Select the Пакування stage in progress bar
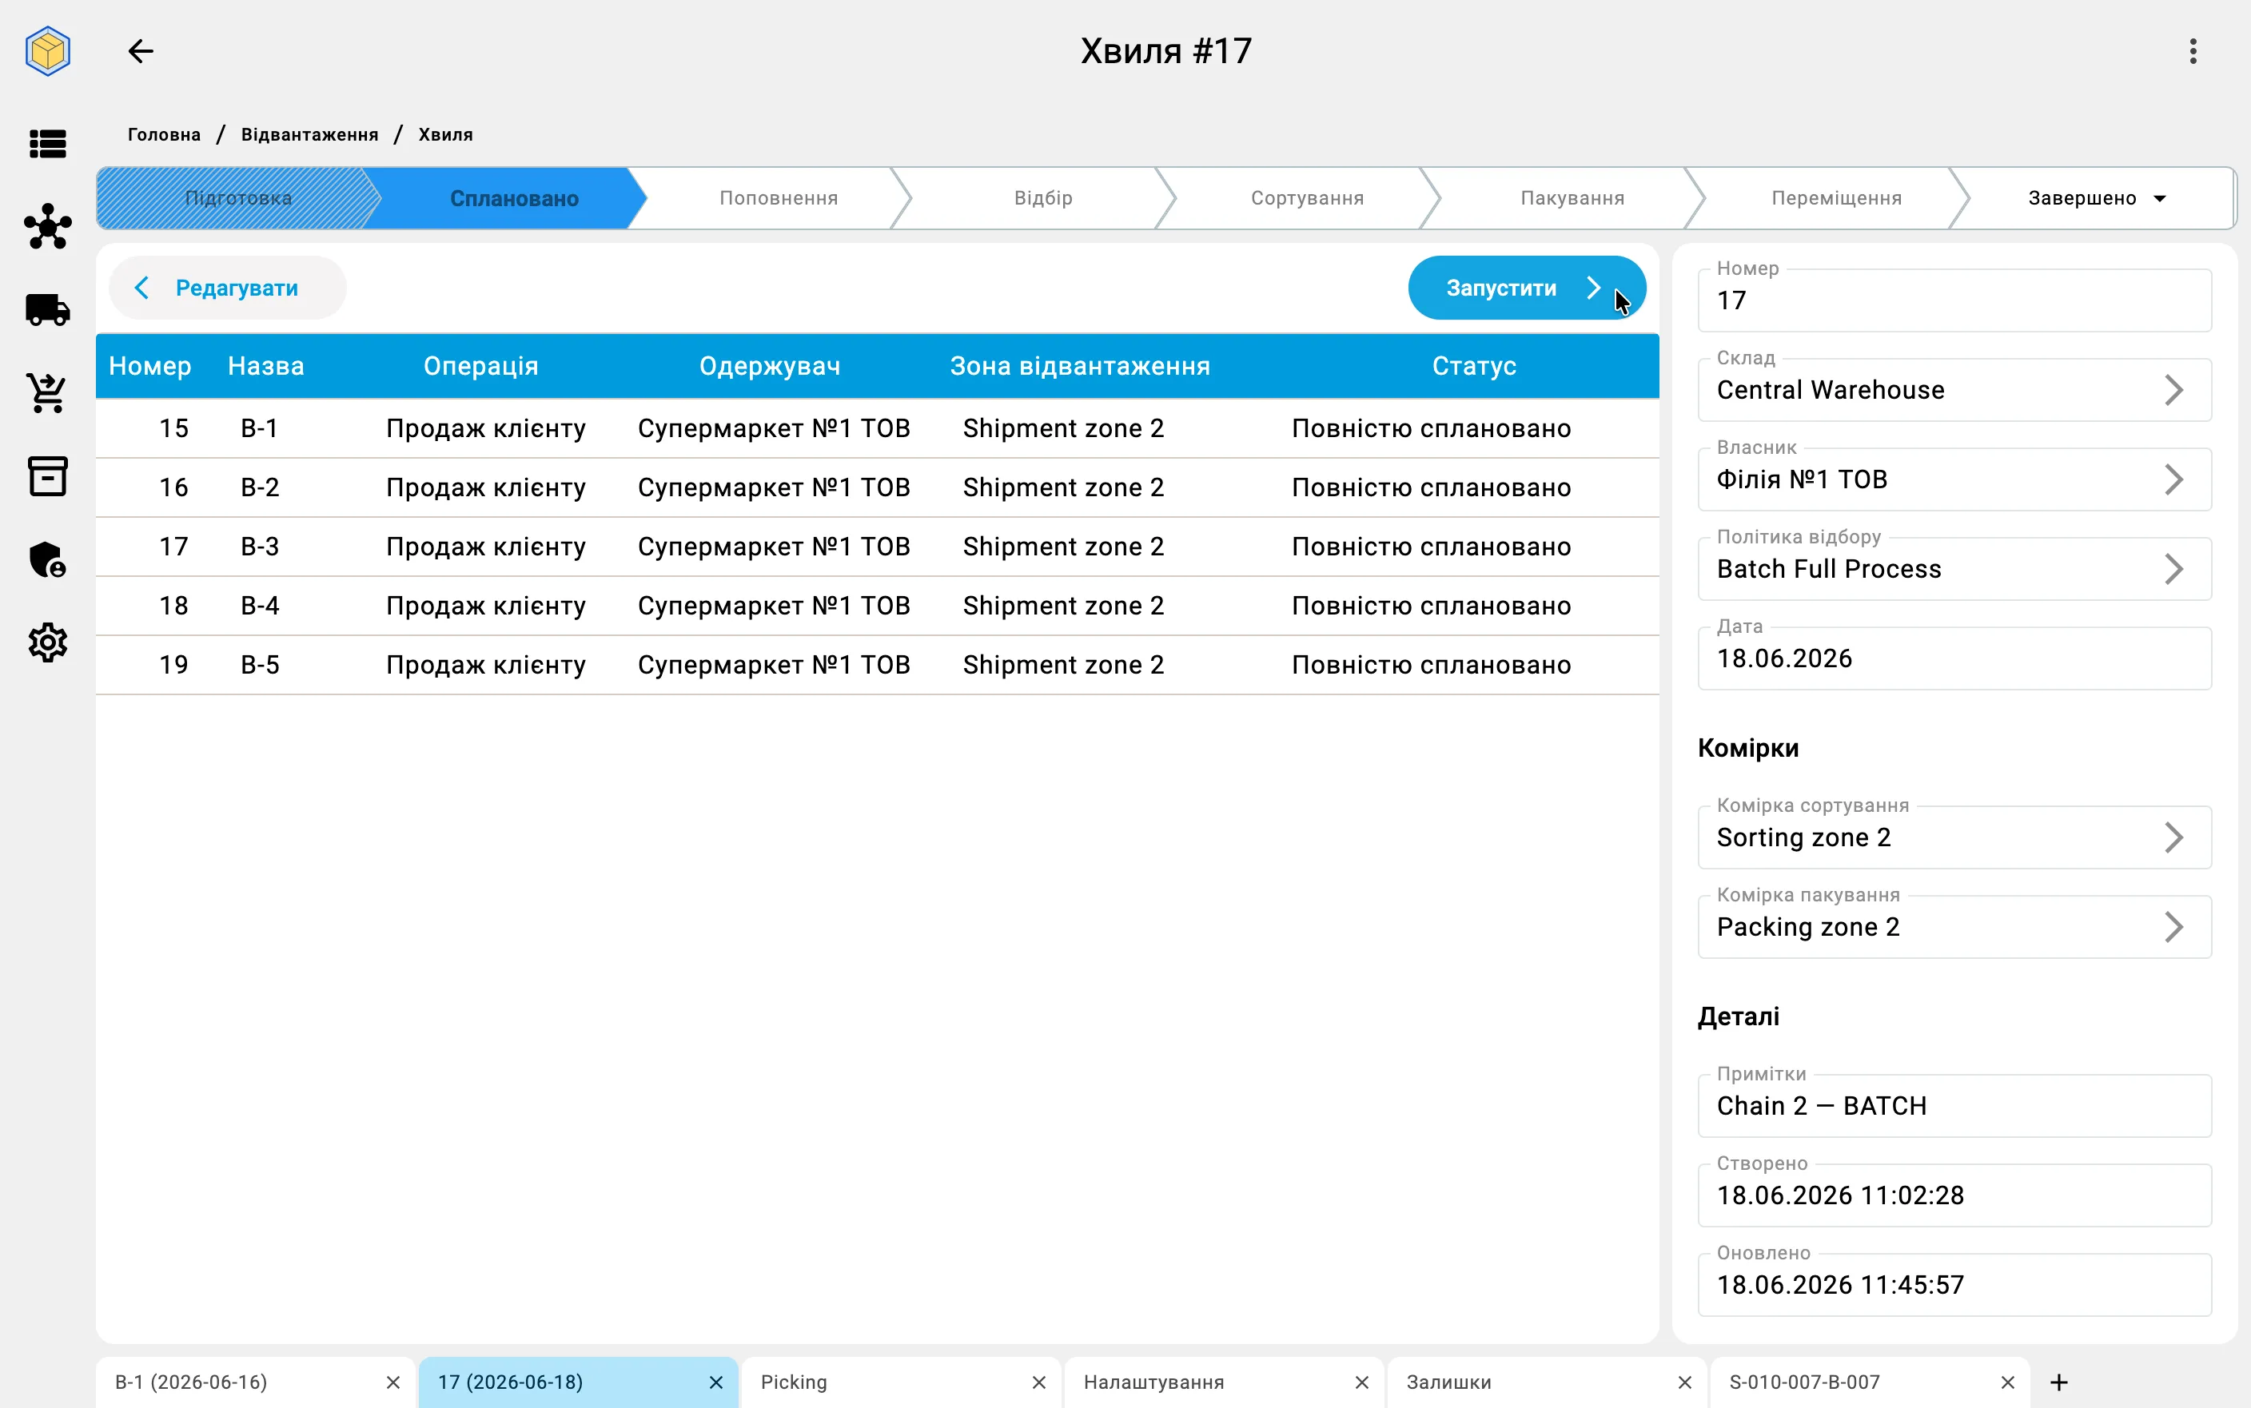Screen dimensions: 2251x1408 1572,198
